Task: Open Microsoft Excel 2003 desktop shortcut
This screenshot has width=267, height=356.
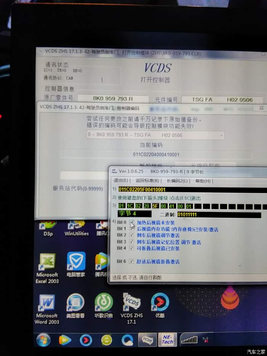Action: [47, 269]
